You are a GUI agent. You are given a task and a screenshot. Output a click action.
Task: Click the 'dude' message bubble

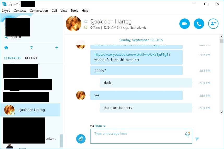pos(146,83)
